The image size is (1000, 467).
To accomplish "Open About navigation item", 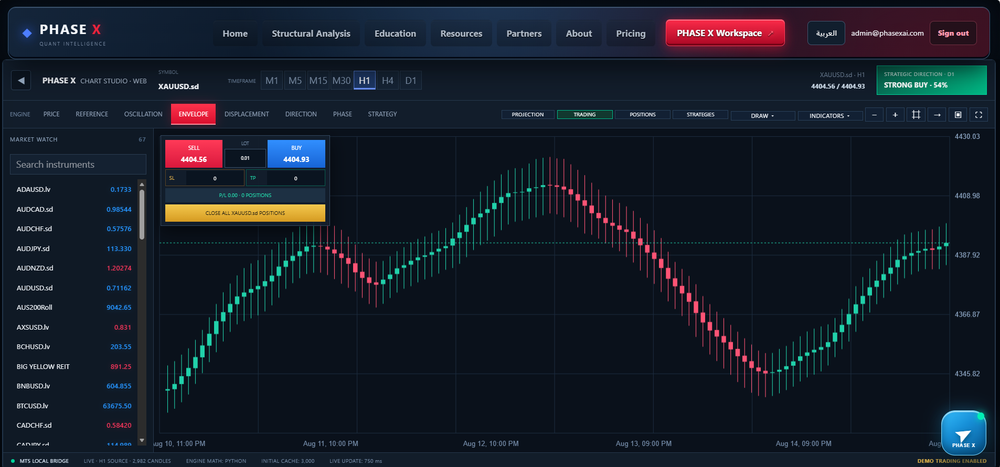I will pos(579,34).
